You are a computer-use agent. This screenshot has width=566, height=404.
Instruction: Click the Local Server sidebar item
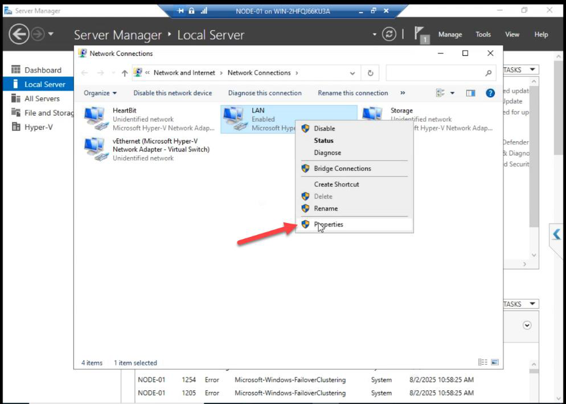38,84
